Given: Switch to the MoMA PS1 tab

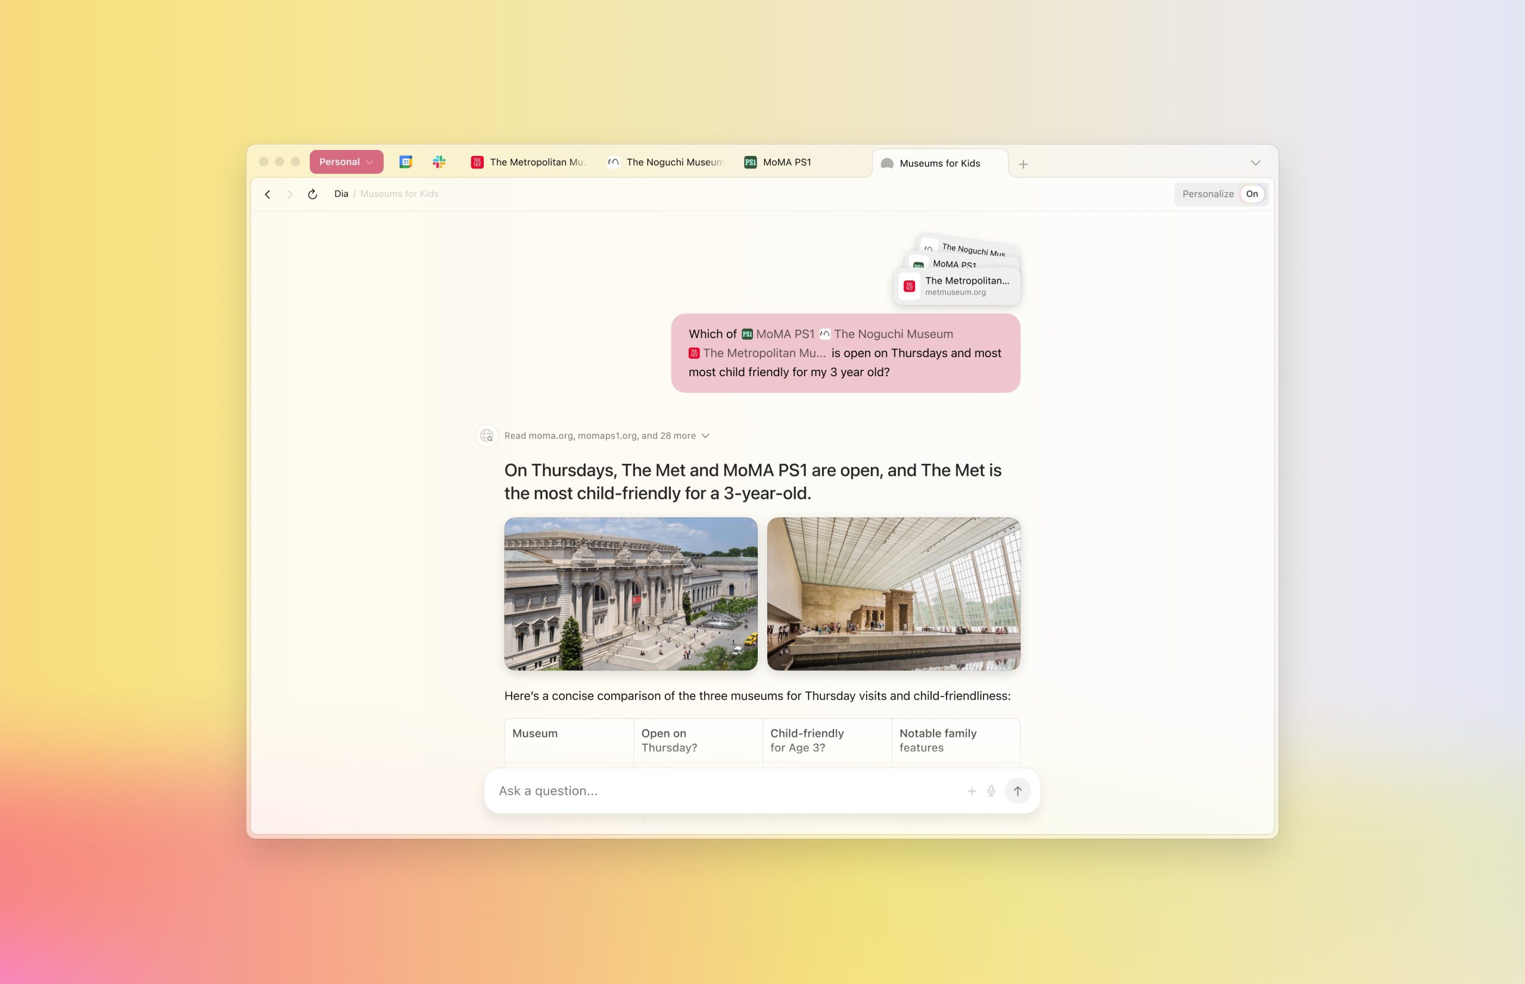Looking at the screenshot, I should pos(786,162).
